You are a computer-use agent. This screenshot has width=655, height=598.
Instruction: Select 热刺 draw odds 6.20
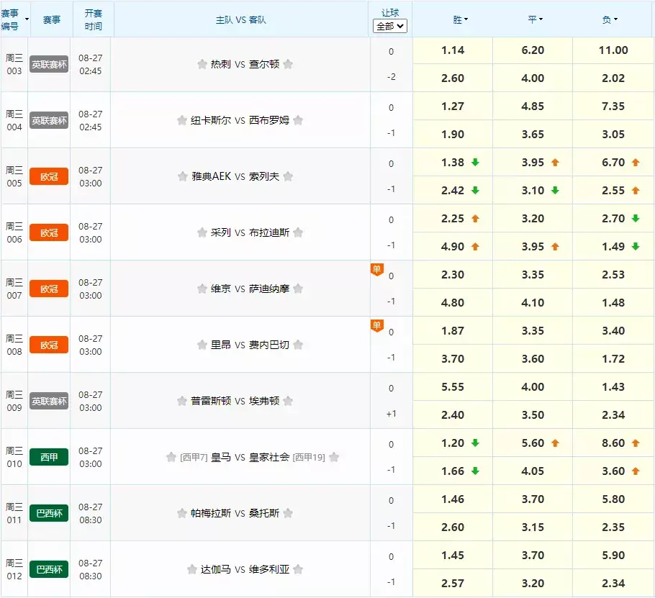(x=533, y=50)
